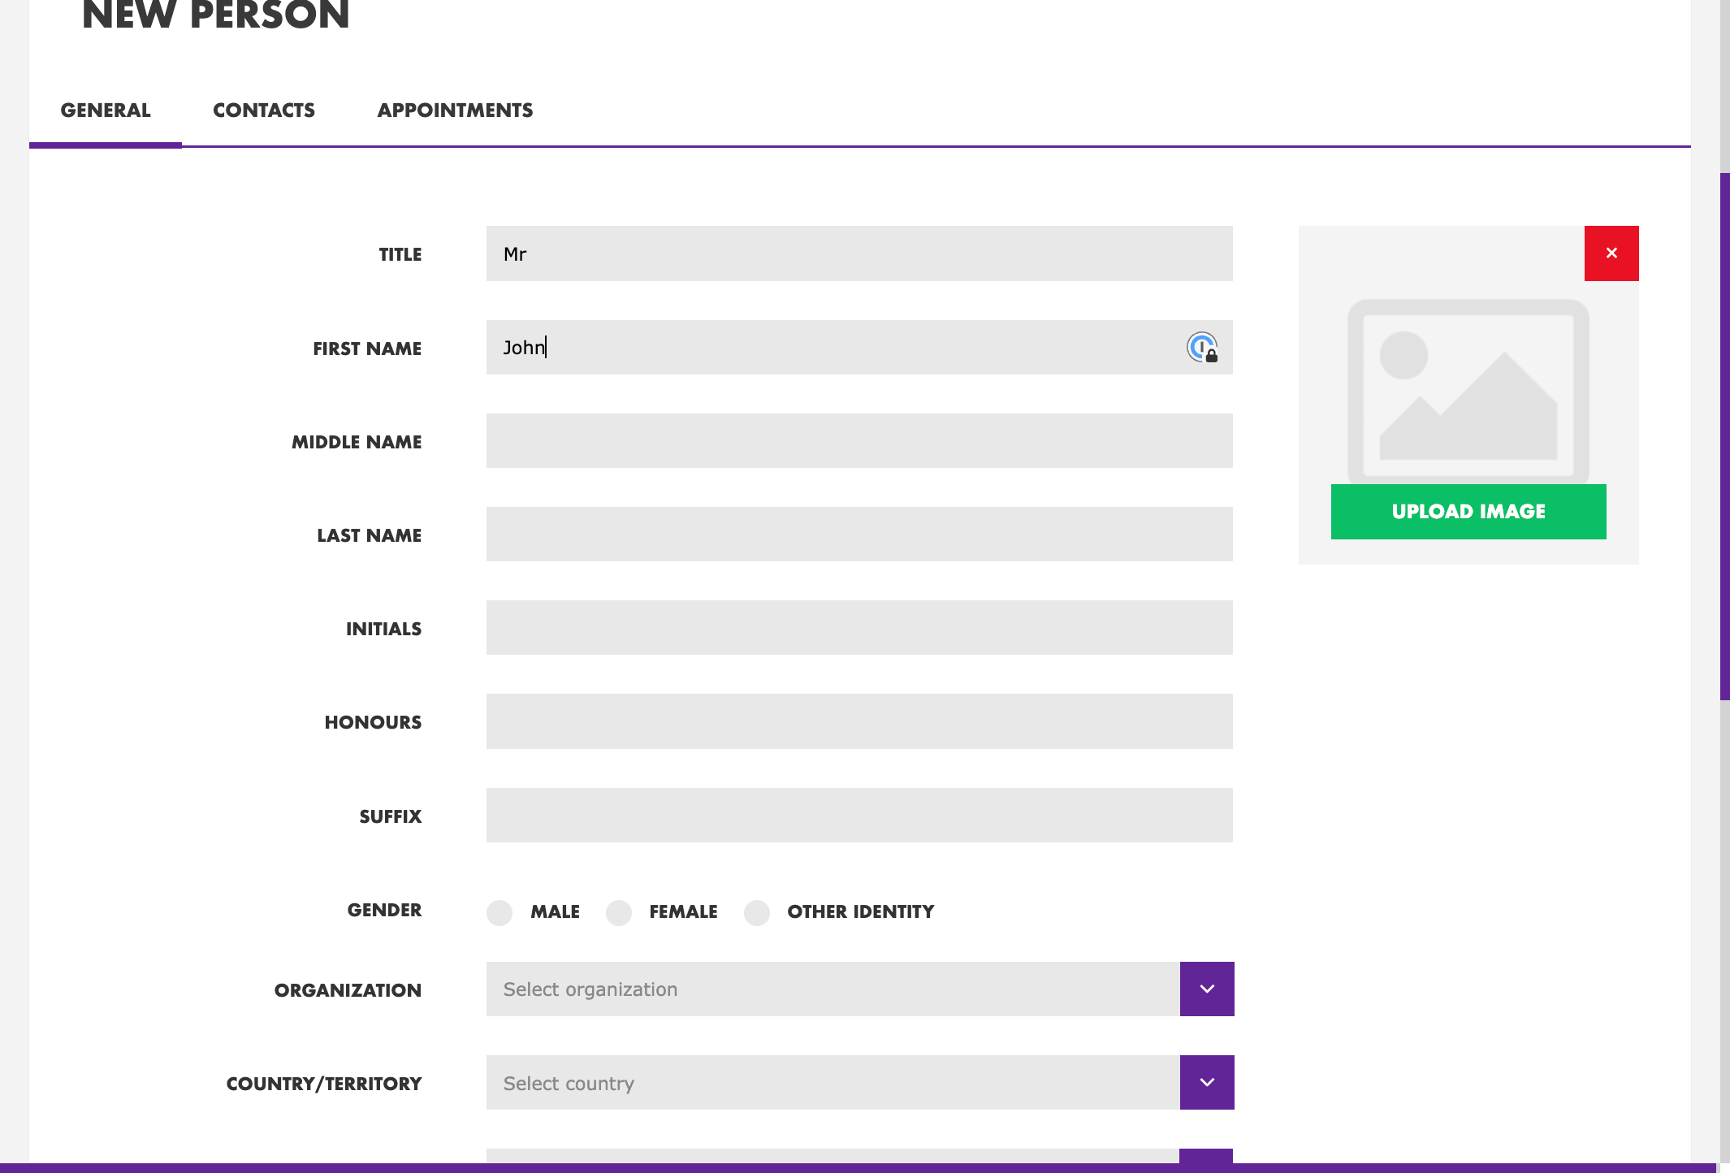Click into the Initials field

click(x=859, y=628)
